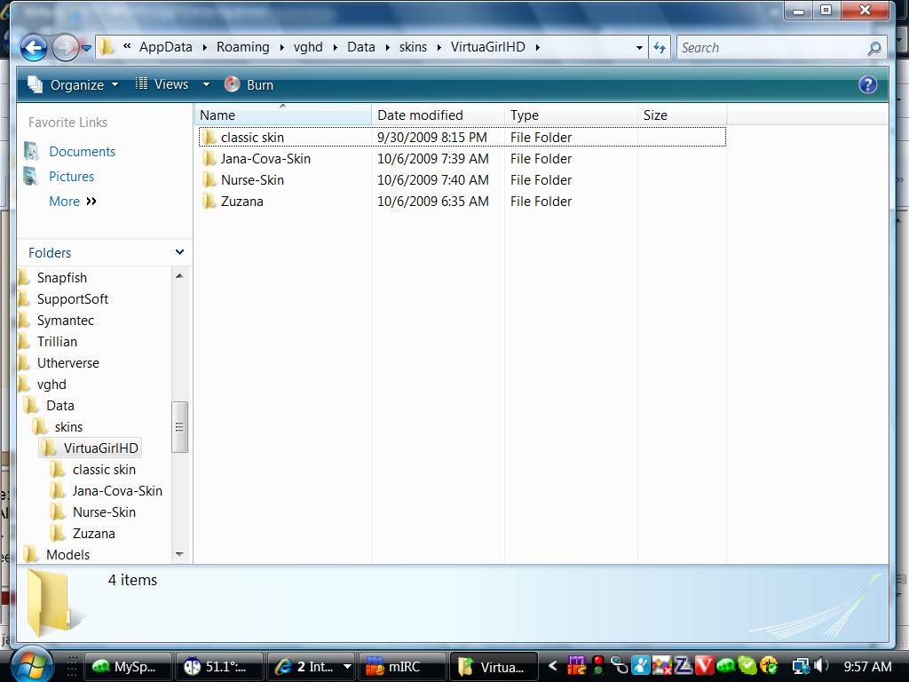Select the classic skin folder in file list
Image resolution: width=909 pixels, height=682 pixels.
coord(252,138)
